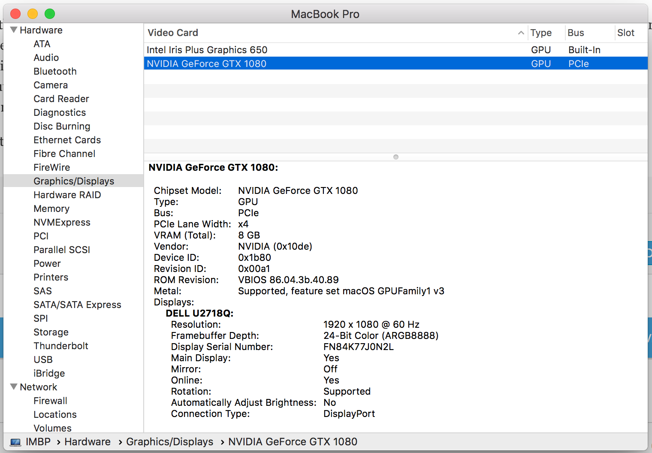Select Volumes under Network
652x453 pixels.
tap(53, 428)
